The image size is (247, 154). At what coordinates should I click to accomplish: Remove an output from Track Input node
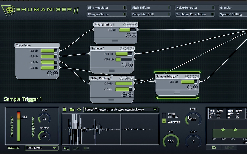tap(50, 73)
